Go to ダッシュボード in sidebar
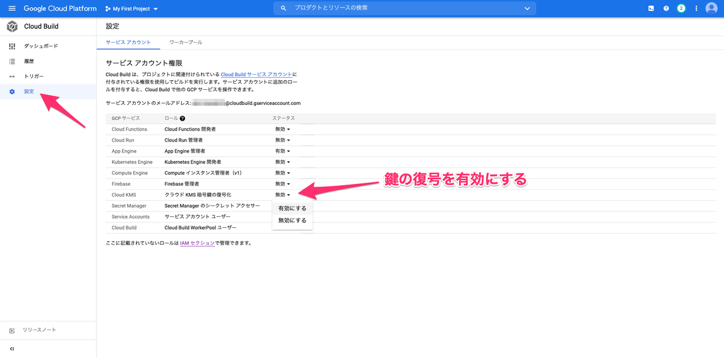 (41, 46)
